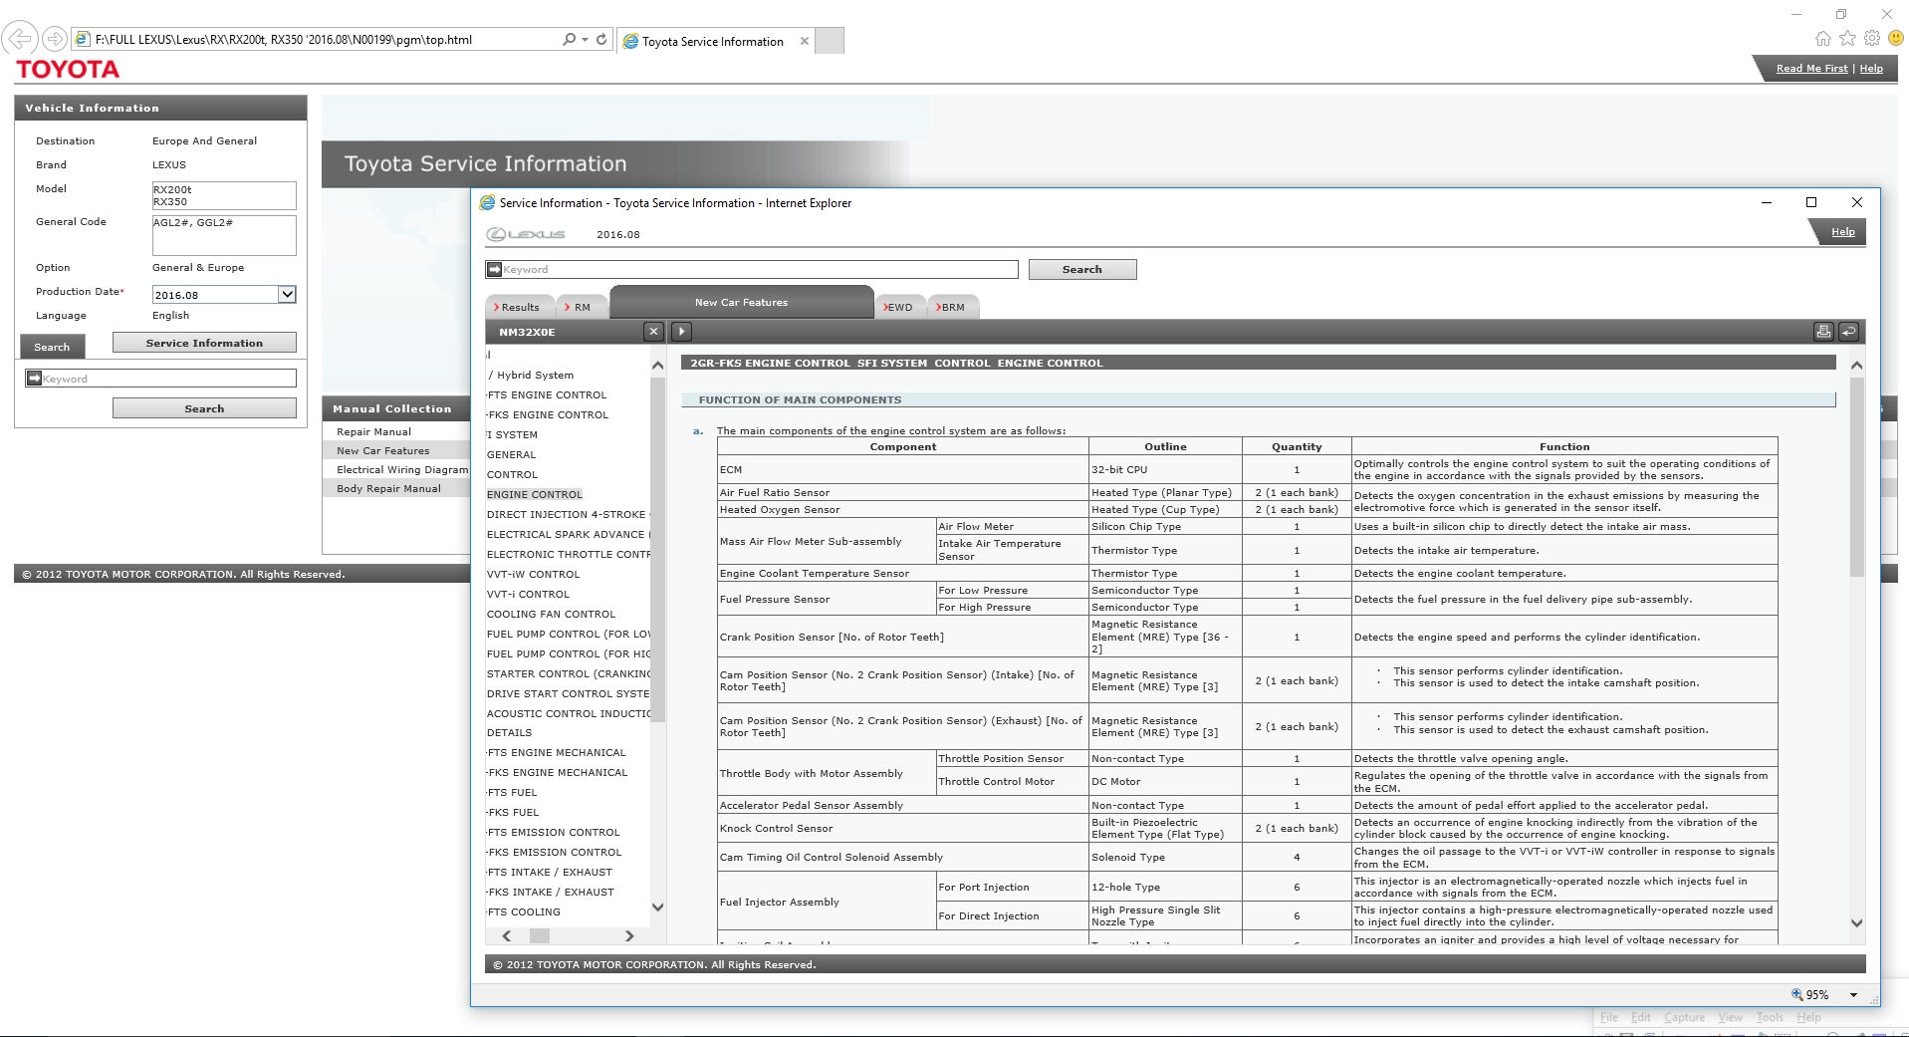Refresh the page using the address bar reload icon
Image resolution: width=1909 pixels, height=1037 pixels.
tap(601, 39)
